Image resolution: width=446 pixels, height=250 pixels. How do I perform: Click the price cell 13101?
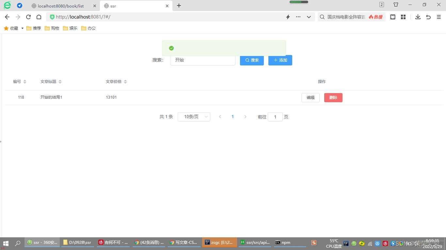coord(111,97)
